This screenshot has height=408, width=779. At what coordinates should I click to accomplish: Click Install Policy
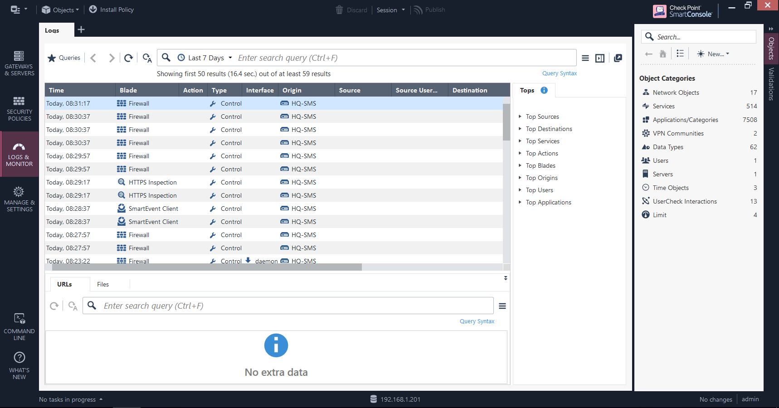[111, 10]
